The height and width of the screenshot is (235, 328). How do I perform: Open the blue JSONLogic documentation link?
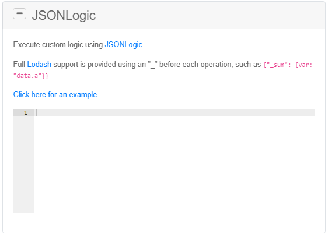[x=124, y=44]
